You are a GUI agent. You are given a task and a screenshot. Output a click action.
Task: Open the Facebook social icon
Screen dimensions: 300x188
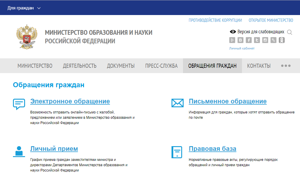pos(248,40)
